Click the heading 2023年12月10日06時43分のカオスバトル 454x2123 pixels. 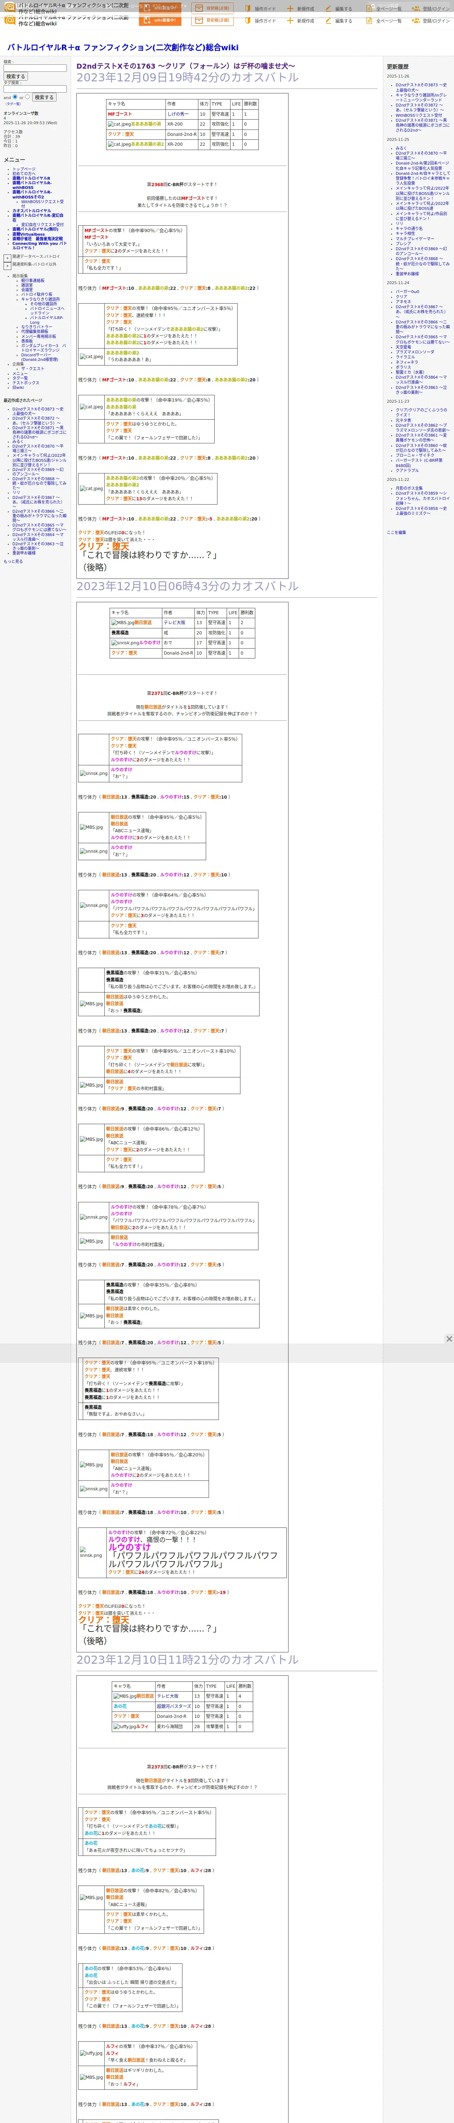click(x=188, y=586)
